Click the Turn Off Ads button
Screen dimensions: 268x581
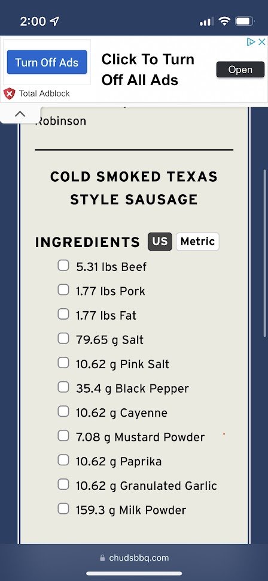tap(47, 62)
